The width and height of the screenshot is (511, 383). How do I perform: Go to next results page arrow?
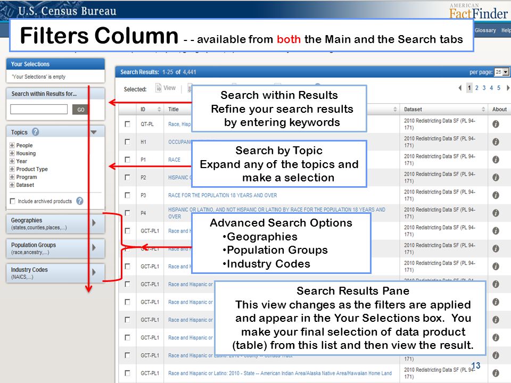click(x=508, y=88)
